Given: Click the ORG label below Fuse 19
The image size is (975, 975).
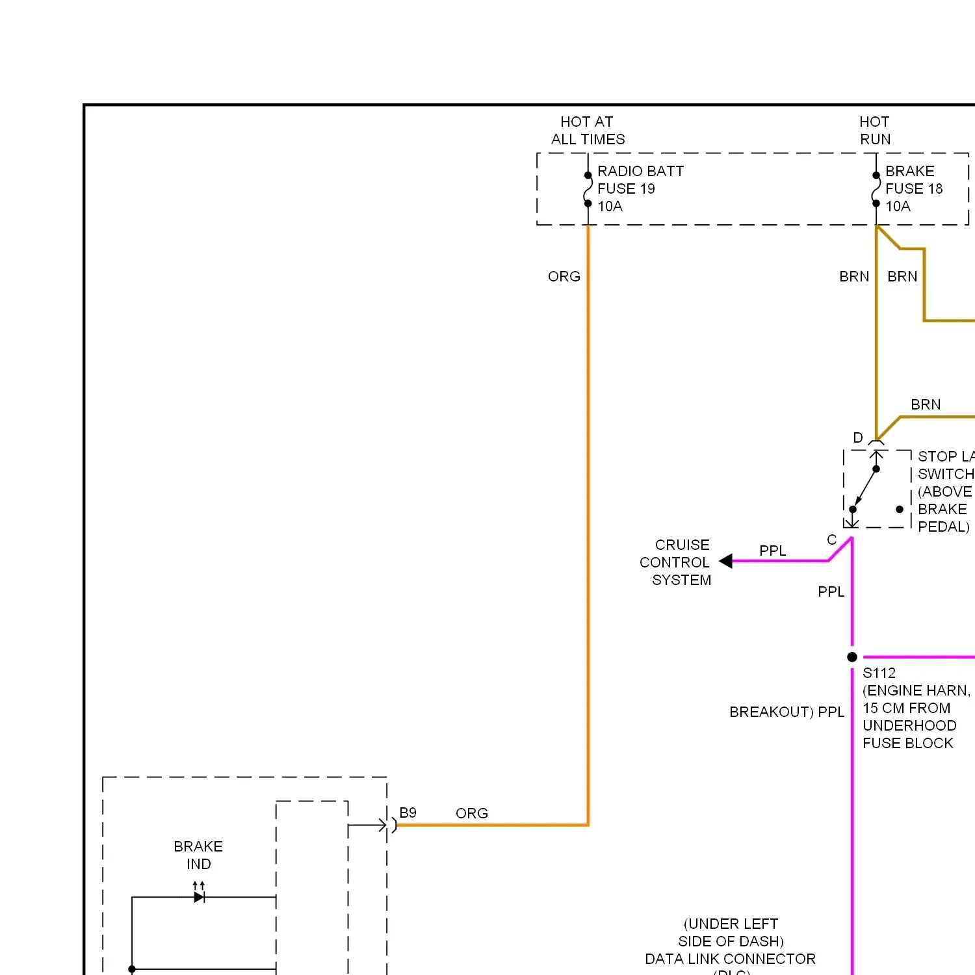Looking at the screenshot, I should pyautogui.click(x=564, y=276).
